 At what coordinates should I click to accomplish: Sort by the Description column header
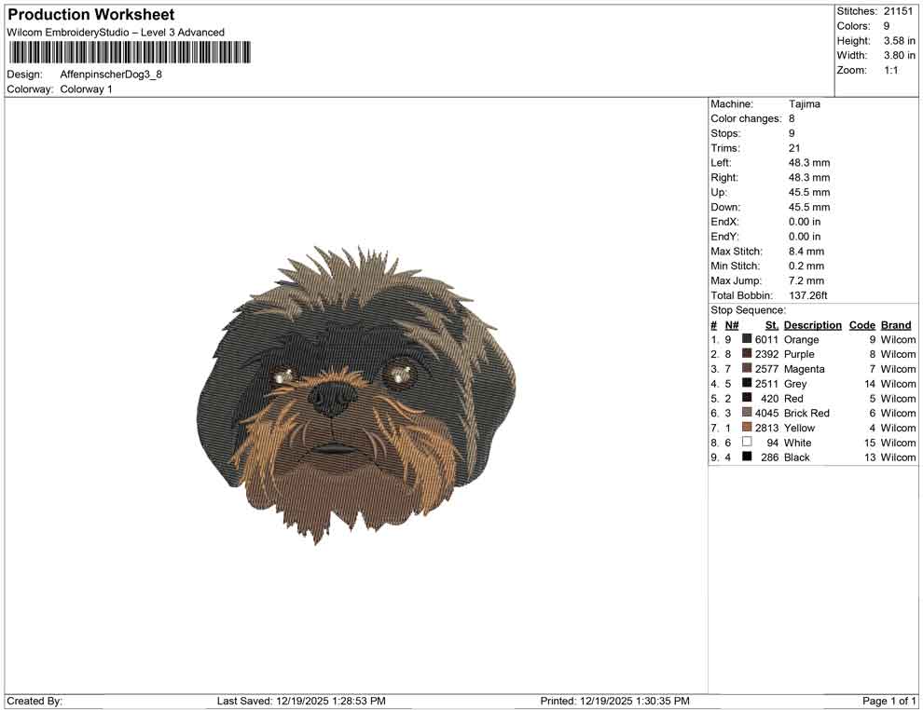(812, 324)
